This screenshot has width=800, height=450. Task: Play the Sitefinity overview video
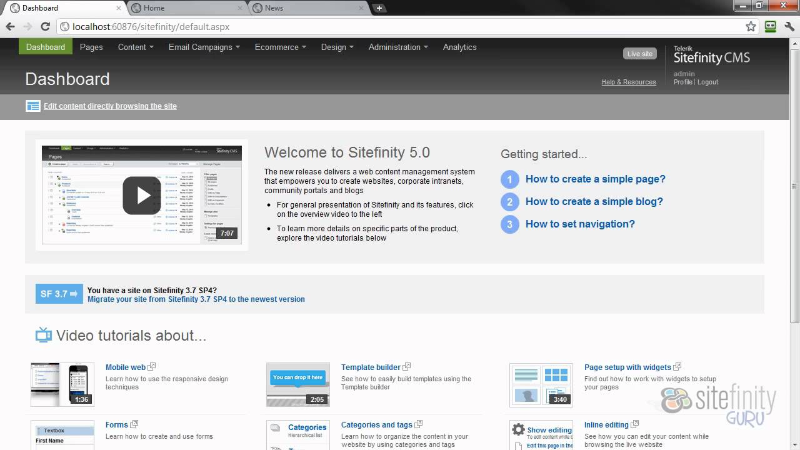(x=142, y=195)
